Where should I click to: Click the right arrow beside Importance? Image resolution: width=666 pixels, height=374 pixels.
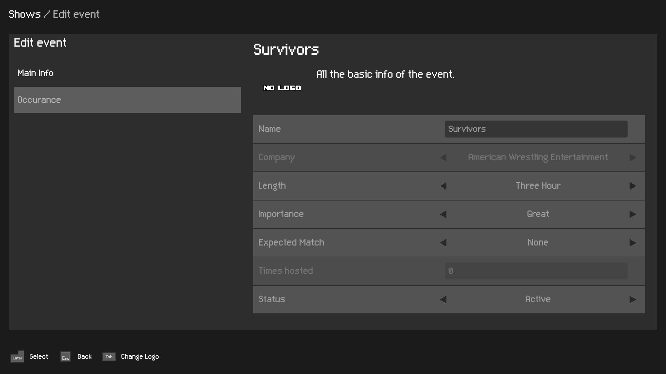(x=633, y=214)
